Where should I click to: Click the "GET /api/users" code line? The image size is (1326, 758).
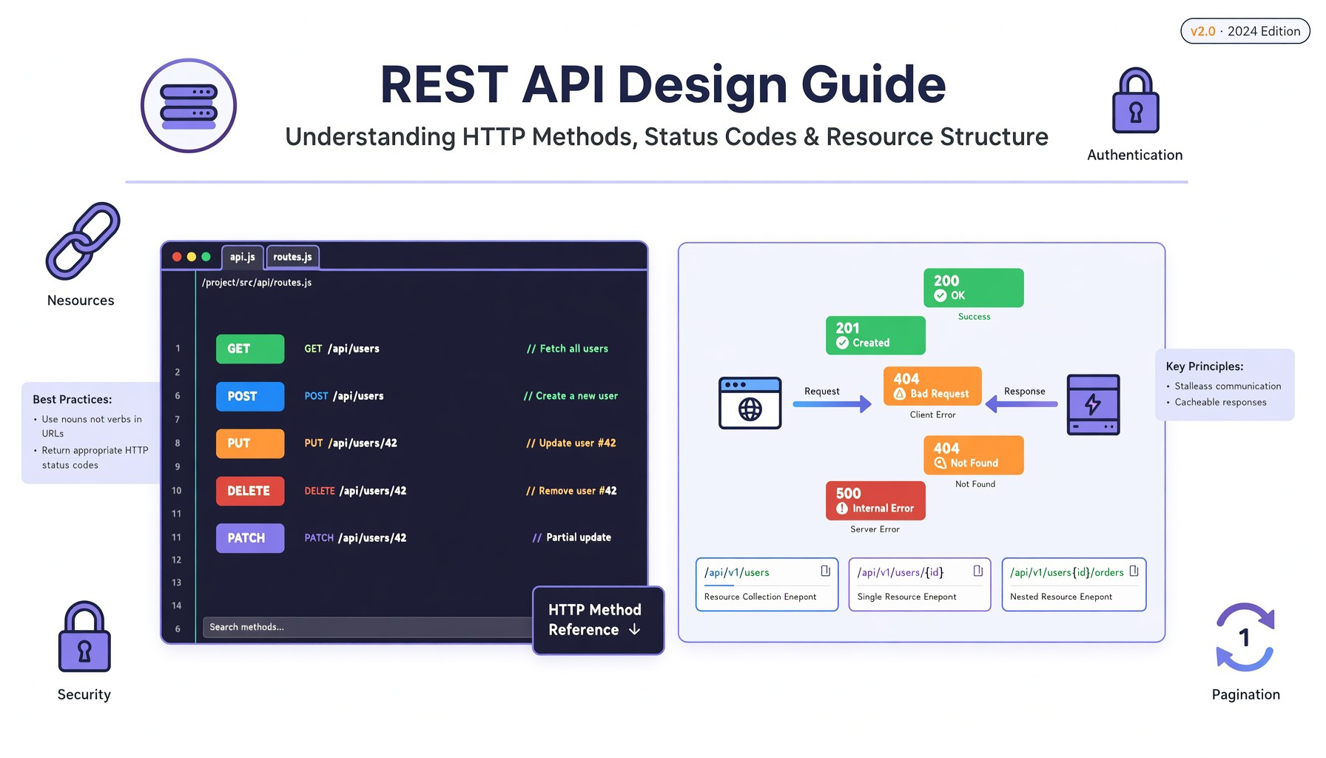pos(342,349)
